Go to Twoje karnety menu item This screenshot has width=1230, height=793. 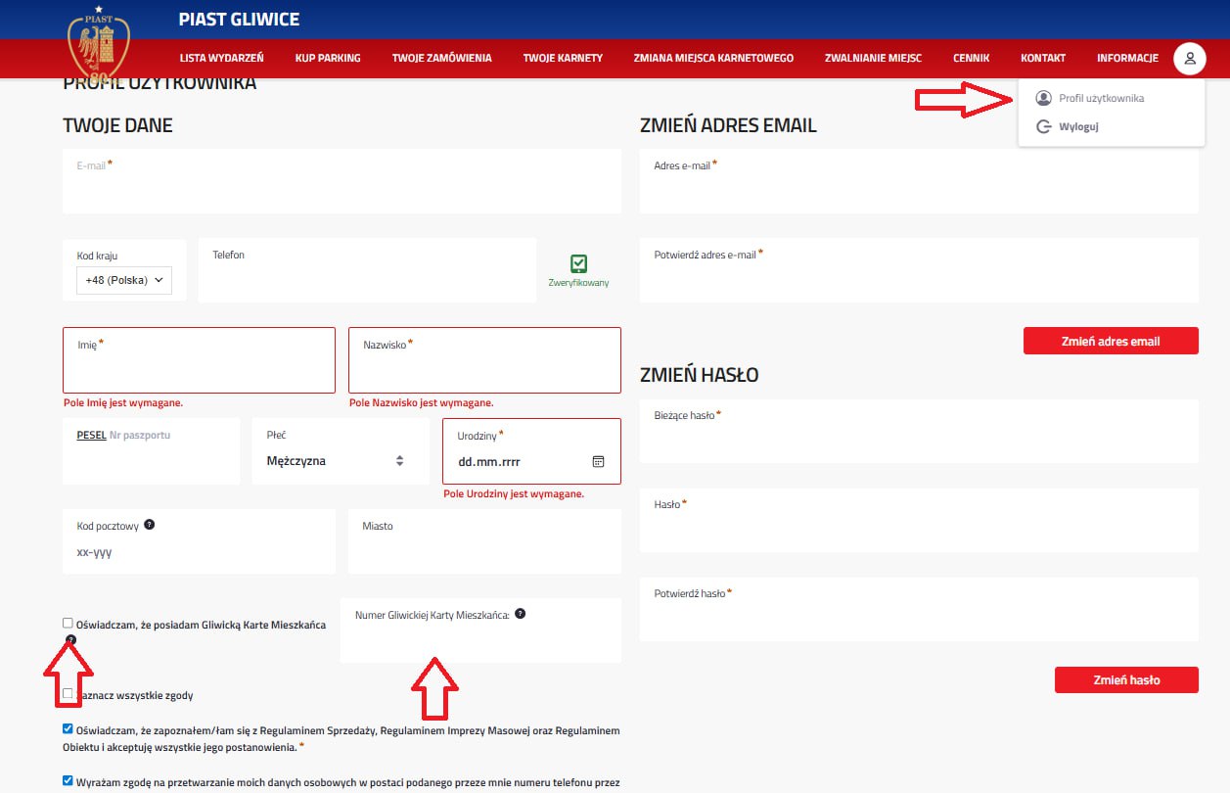click(x=563, y=58)
